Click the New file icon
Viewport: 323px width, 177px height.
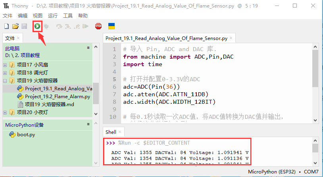pos(6,27)
